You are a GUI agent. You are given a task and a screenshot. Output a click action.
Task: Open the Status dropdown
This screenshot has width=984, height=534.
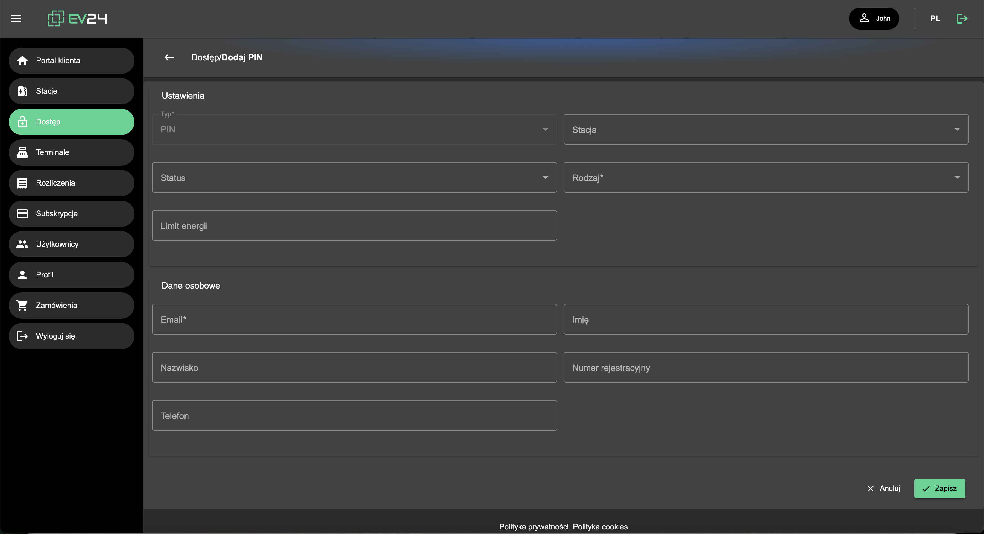354,178
